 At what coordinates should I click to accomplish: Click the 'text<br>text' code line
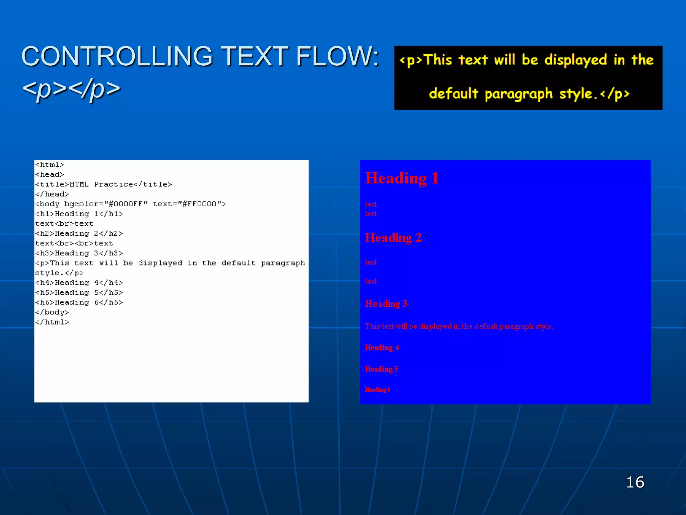pyautogui.click(x=64, y=224)
